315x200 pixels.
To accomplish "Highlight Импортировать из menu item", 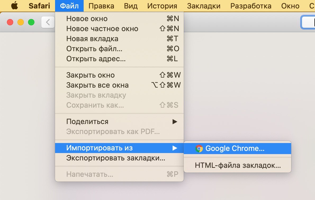I will 119,148.
